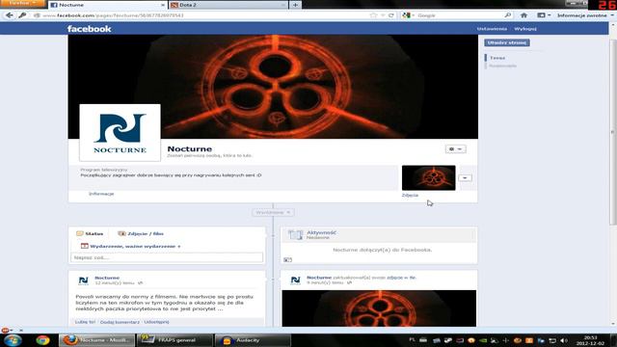Click Nocturne avatar in the photo update post

point(295,280)
